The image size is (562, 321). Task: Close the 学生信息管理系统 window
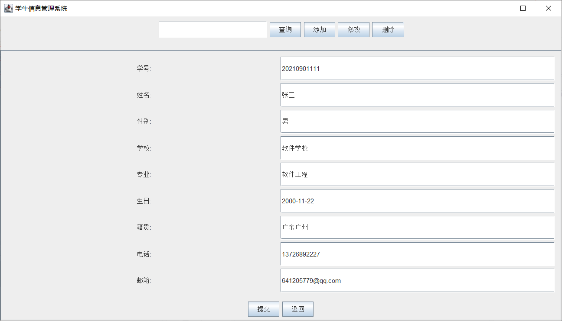coord(549,8)
